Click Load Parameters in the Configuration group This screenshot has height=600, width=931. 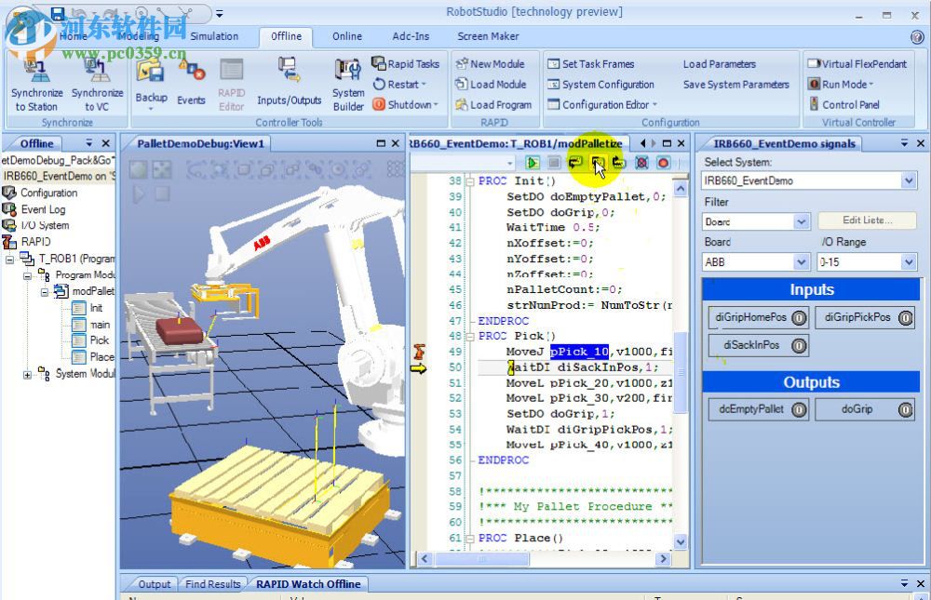[717, 63]
